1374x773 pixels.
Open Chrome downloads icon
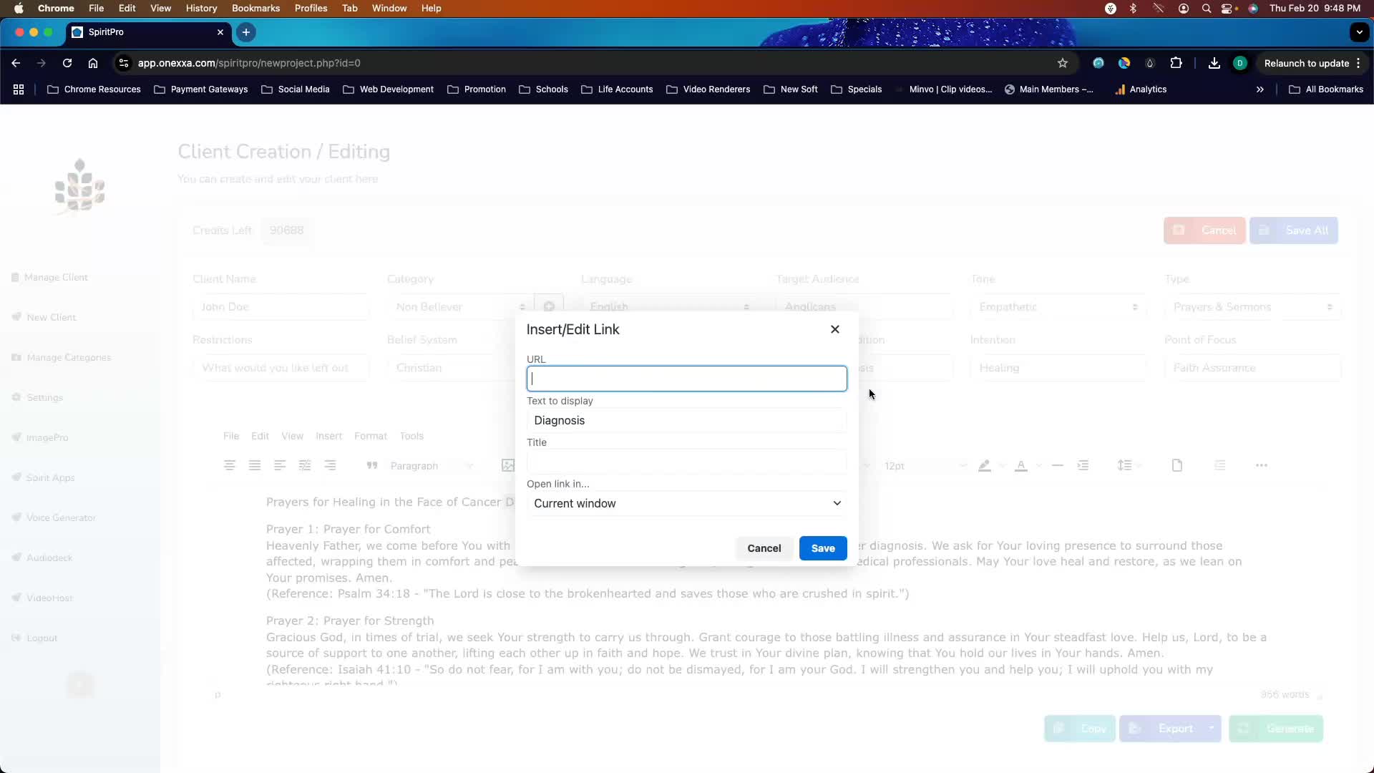pos(1214,63)
